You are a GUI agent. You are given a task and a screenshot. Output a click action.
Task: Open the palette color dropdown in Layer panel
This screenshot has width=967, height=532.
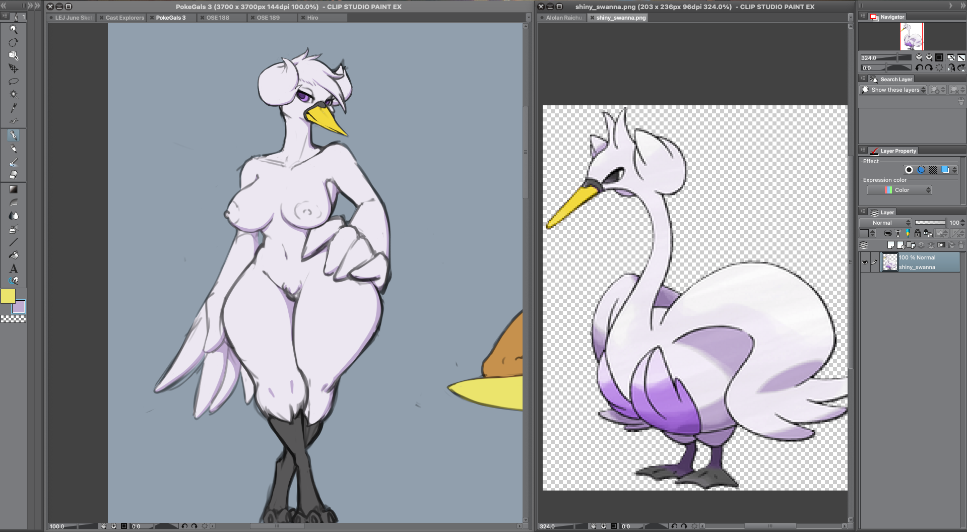click(867, 233)
